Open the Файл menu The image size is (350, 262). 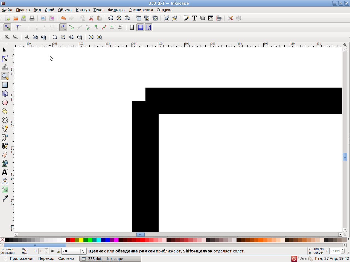tap(7, 10)
